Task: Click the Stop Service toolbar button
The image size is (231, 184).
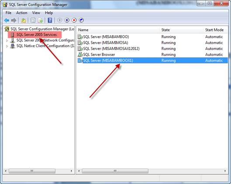Action: coord(74,20)
